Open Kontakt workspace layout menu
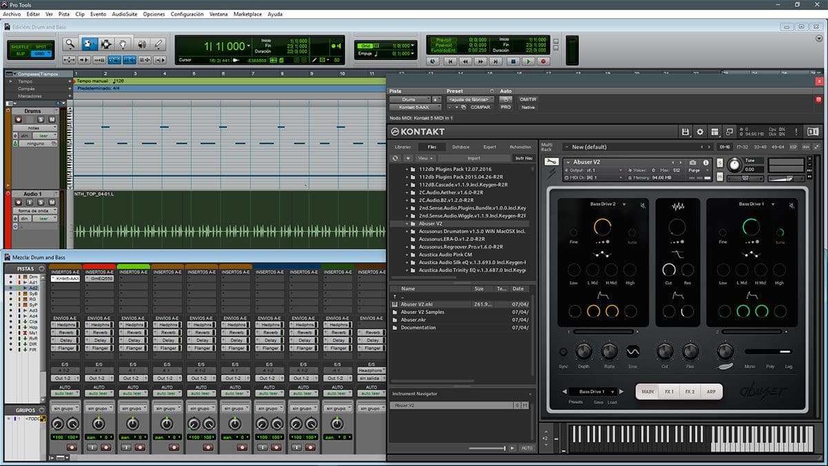The width and height of the screenshot is (828, 466). pos(714,131)
